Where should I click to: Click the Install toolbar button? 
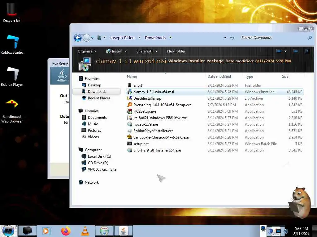pyautogui.click(x=114, y=51)
